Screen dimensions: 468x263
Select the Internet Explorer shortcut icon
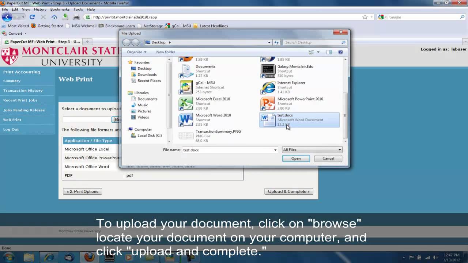click(x=268, y=87)
